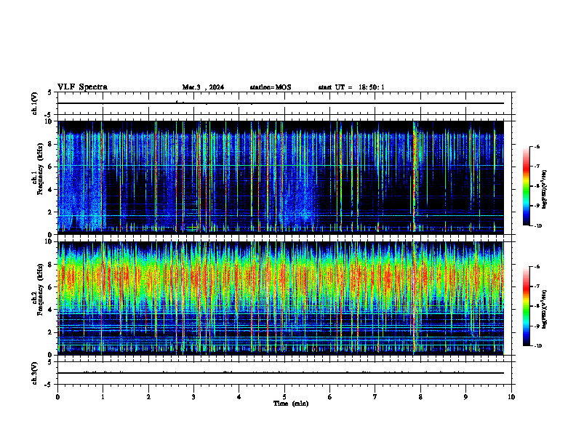Select the ch.2 "Frequency (kHz)" axis label

coord(40,289)
